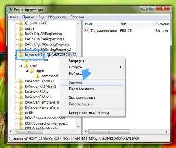Click the RACplDlg.RARegSetting.1 folder icon

21,39
